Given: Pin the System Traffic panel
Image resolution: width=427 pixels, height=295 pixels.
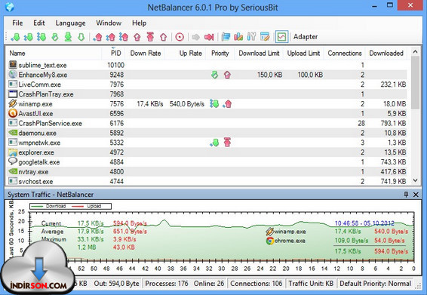Looking at the screenshot, I should tap(406, 194).
